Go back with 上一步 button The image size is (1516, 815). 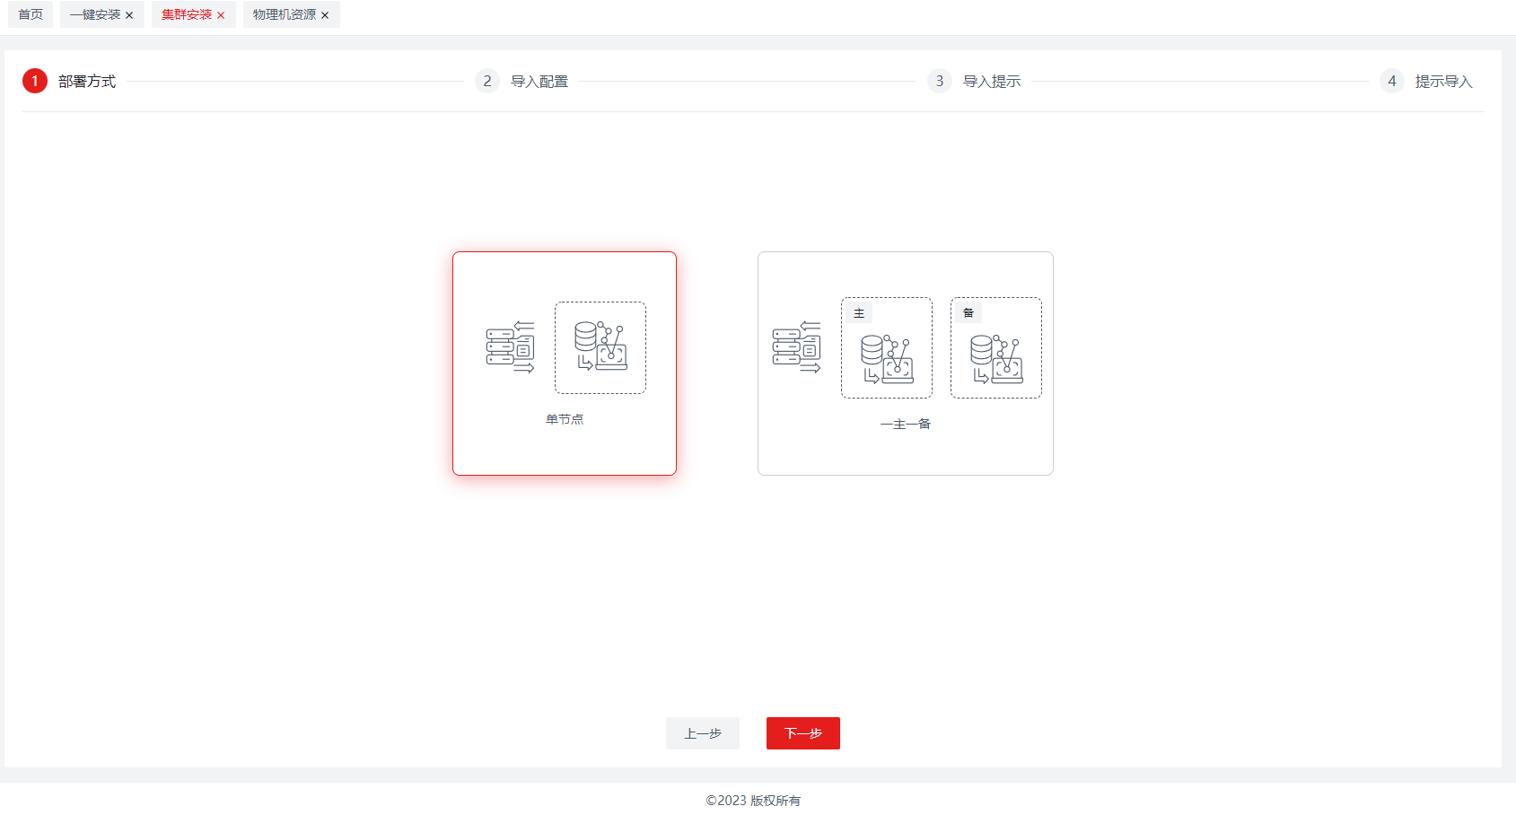pos(703,733)
